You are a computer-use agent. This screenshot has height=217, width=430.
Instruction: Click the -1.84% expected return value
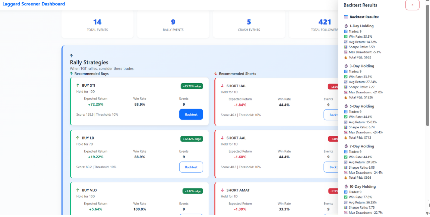click(240, 105)
